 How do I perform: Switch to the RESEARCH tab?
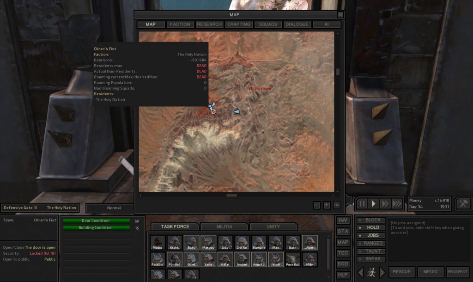209,25
